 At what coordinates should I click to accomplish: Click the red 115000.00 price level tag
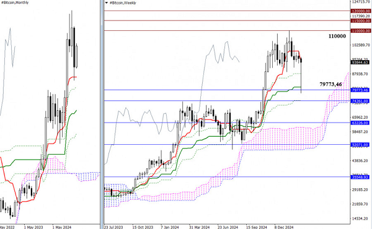tap(361, 21)
